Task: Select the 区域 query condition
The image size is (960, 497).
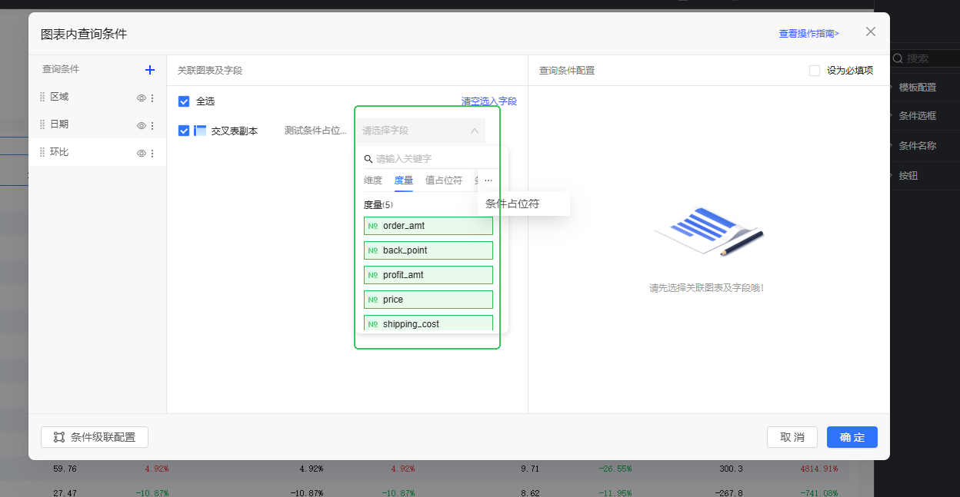Action: [97, 97]
